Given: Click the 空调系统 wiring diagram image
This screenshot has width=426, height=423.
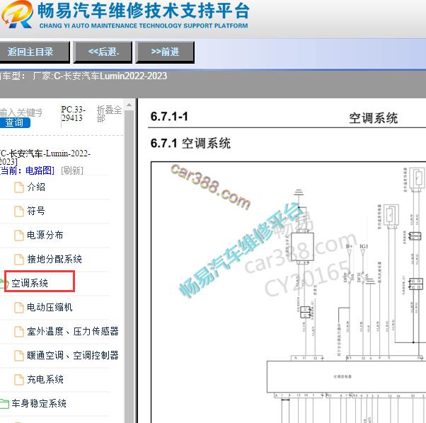Looking at the screenshot, I should coord(288,292).
